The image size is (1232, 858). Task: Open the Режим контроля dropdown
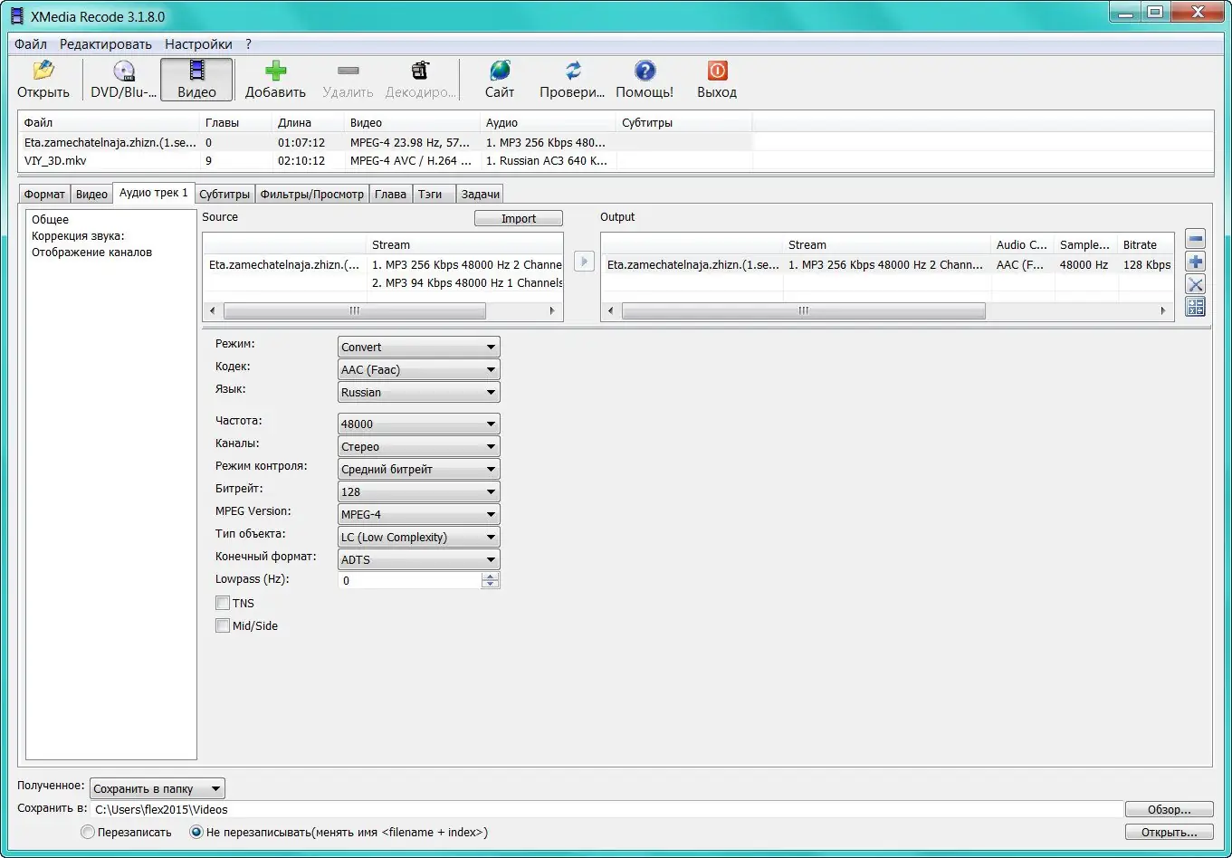(x=419, y=469)
